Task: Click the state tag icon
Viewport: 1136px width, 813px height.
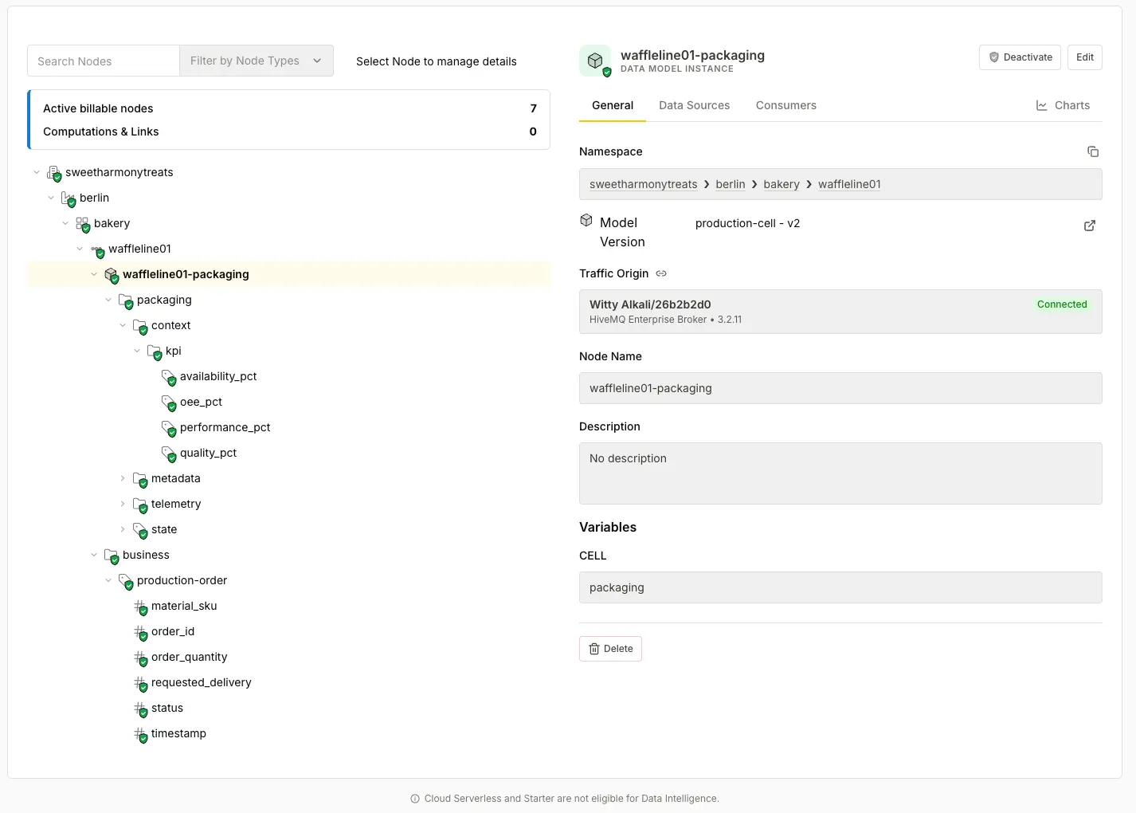Action: pyautogui.click(x=139, y=530)
